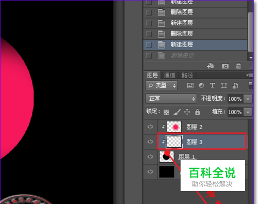Click 图层 3 empty transparent thumbnail
Screen dimensions: 258x204
coord(174,142)
